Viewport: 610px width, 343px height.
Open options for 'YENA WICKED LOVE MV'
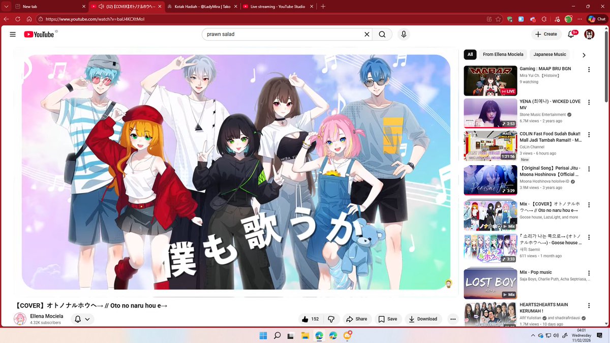click(x=589, y=102)
